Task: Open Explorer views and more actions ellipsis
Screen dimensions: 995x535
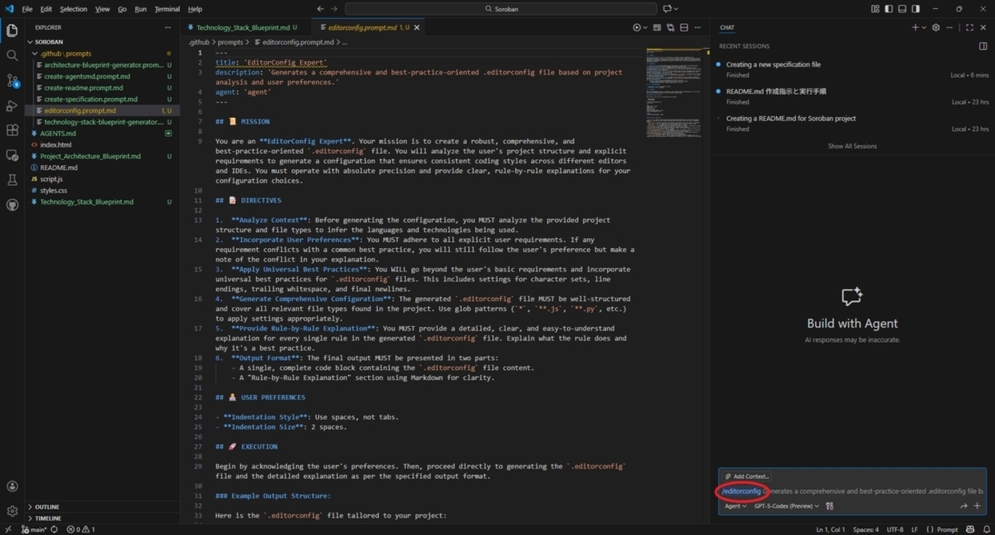Action: click(x=168, y=28)
